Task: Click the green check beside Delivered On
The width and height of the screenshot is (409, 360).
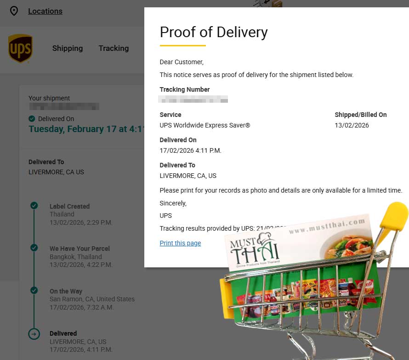Action: 32,119
